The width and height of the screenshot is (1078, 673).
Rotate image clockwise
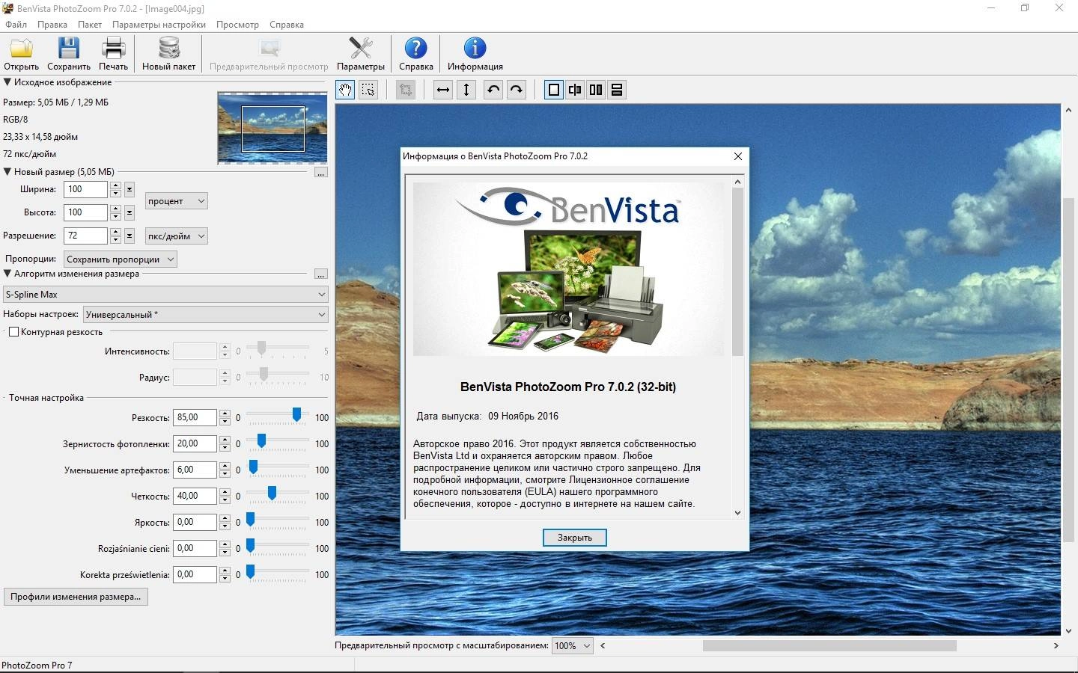coord(517,90)
